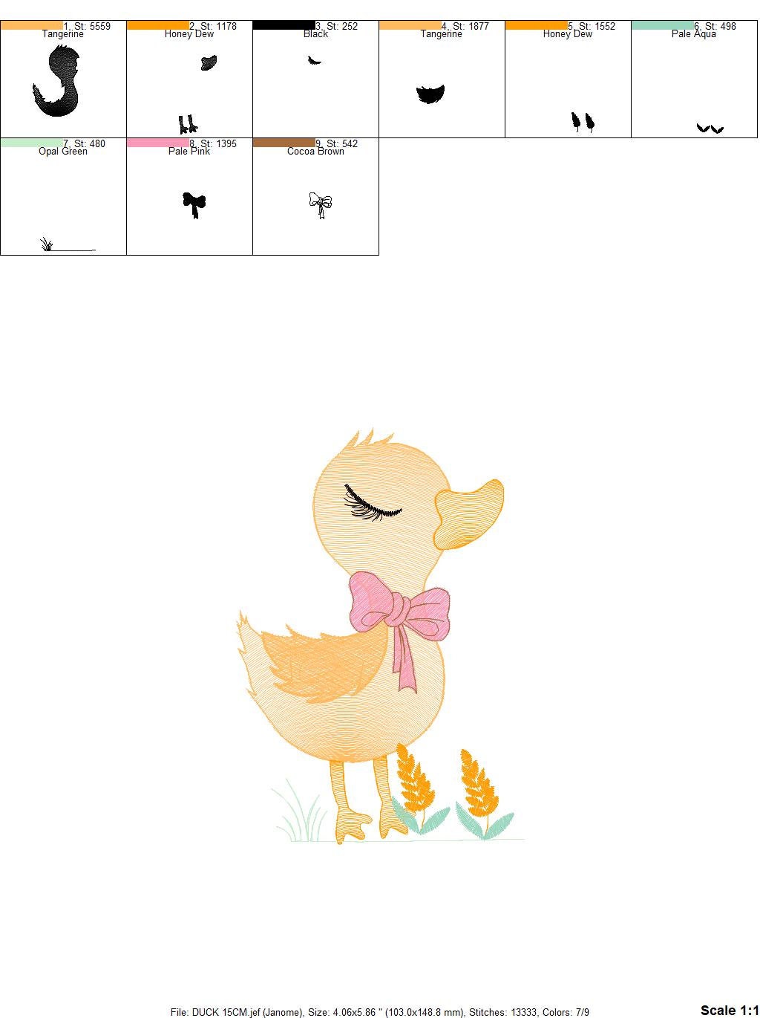This screenshot has width=760, height=1018.
Task: Select the step 5 duck feet preview
Action: (583, 120)
